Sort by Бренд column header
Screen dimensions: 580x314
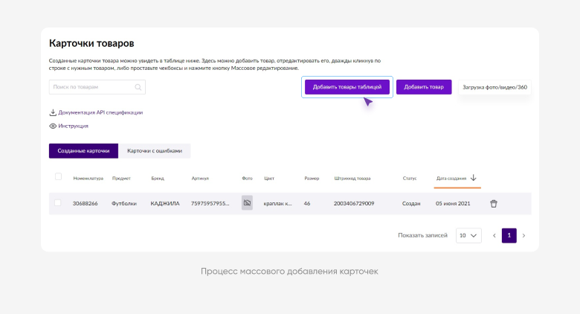[158, 179]
